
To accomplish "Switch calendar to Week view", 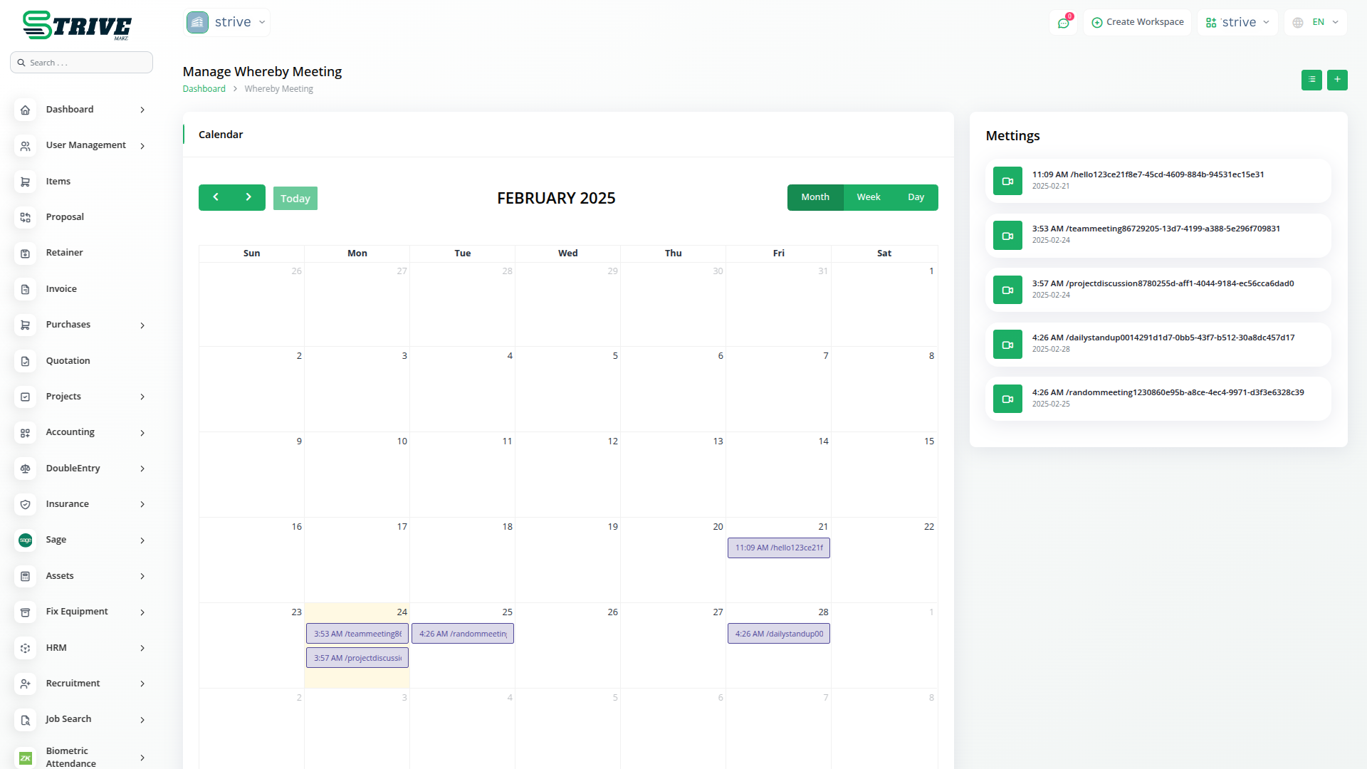I will tap(868, 197).
